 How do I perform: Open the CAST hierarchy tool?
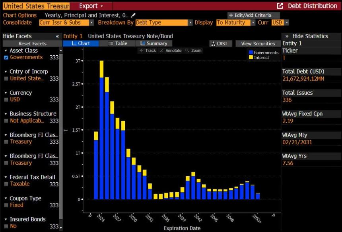(220, 44)
